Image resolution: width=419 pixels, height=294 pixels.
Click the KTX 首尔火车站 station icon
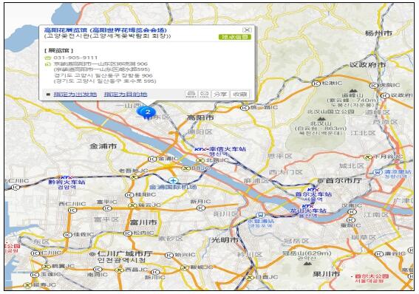(312, 189)
